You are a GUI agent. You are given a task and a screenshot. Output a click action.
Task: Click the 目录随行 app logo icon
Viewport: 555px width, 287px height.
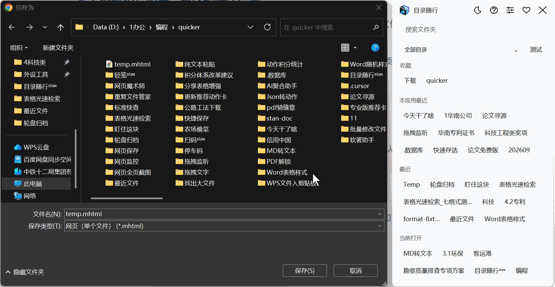coord(404,10)
